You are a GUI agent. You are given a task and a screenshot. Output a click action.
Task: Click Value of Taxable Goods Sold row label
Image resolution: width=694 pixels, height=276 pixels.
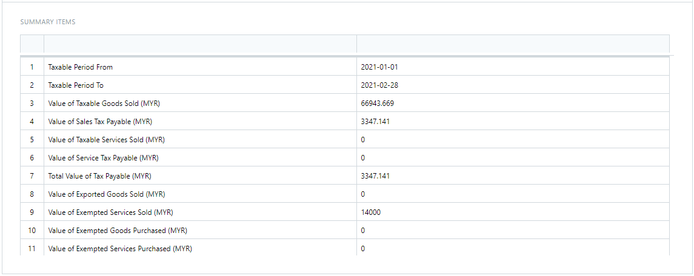click(104, 103)
